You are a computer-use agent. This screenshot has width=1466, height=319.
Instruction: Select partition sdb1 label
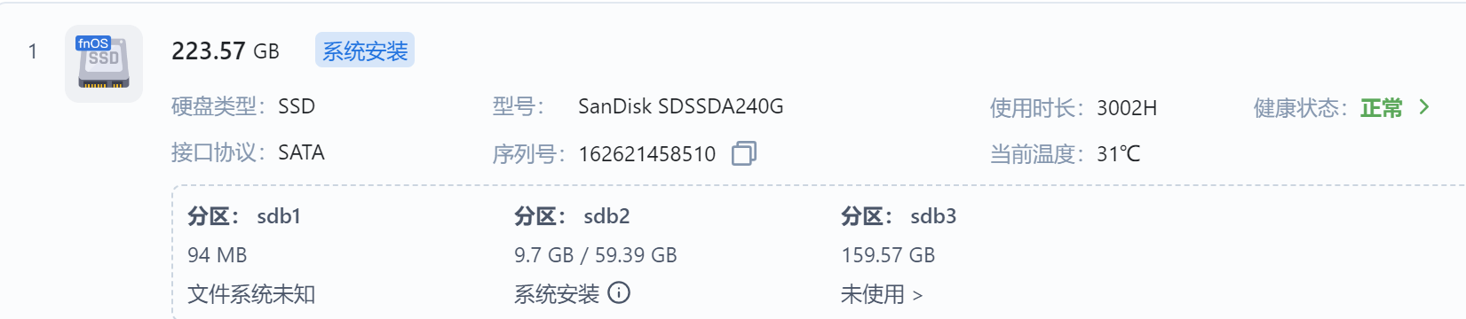pyautogui.click(x=244, y=216)
